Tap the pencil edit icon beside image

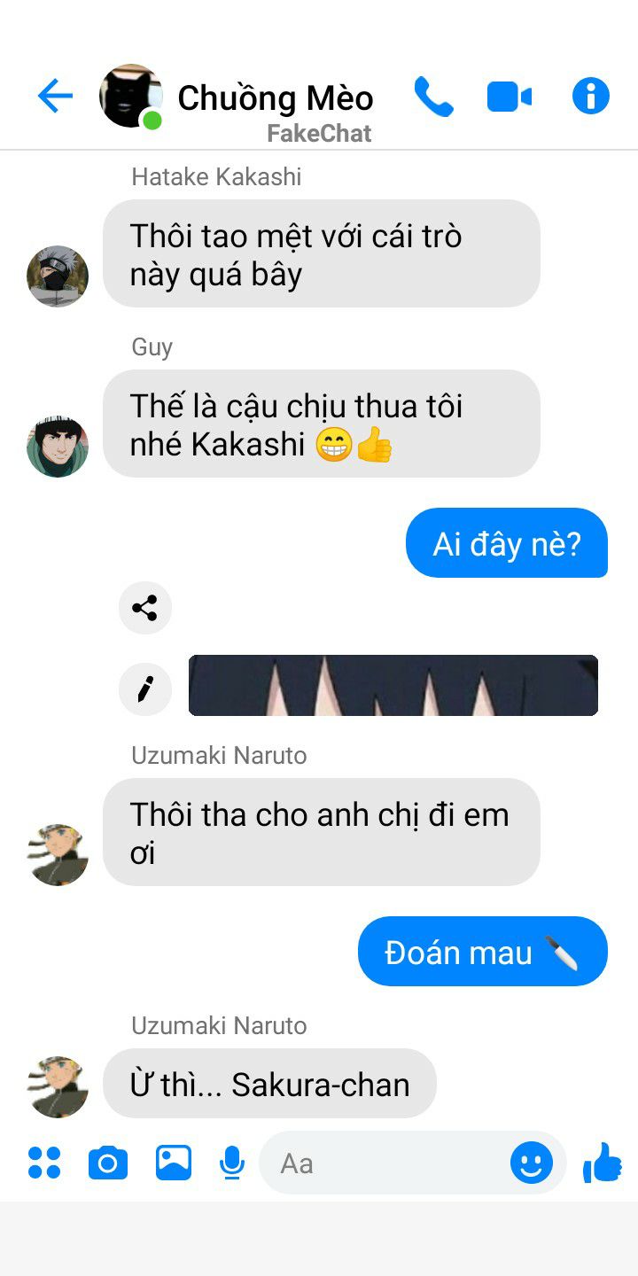click(145, 689)
